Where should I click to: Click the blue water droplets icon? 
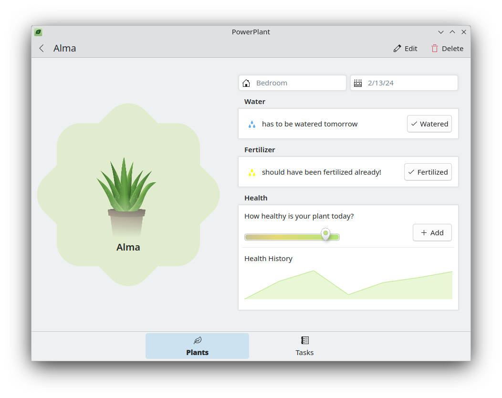[x=251, y=124]
